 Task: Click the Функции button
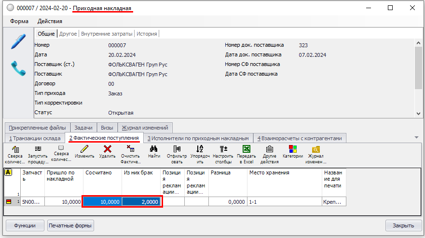25,225
